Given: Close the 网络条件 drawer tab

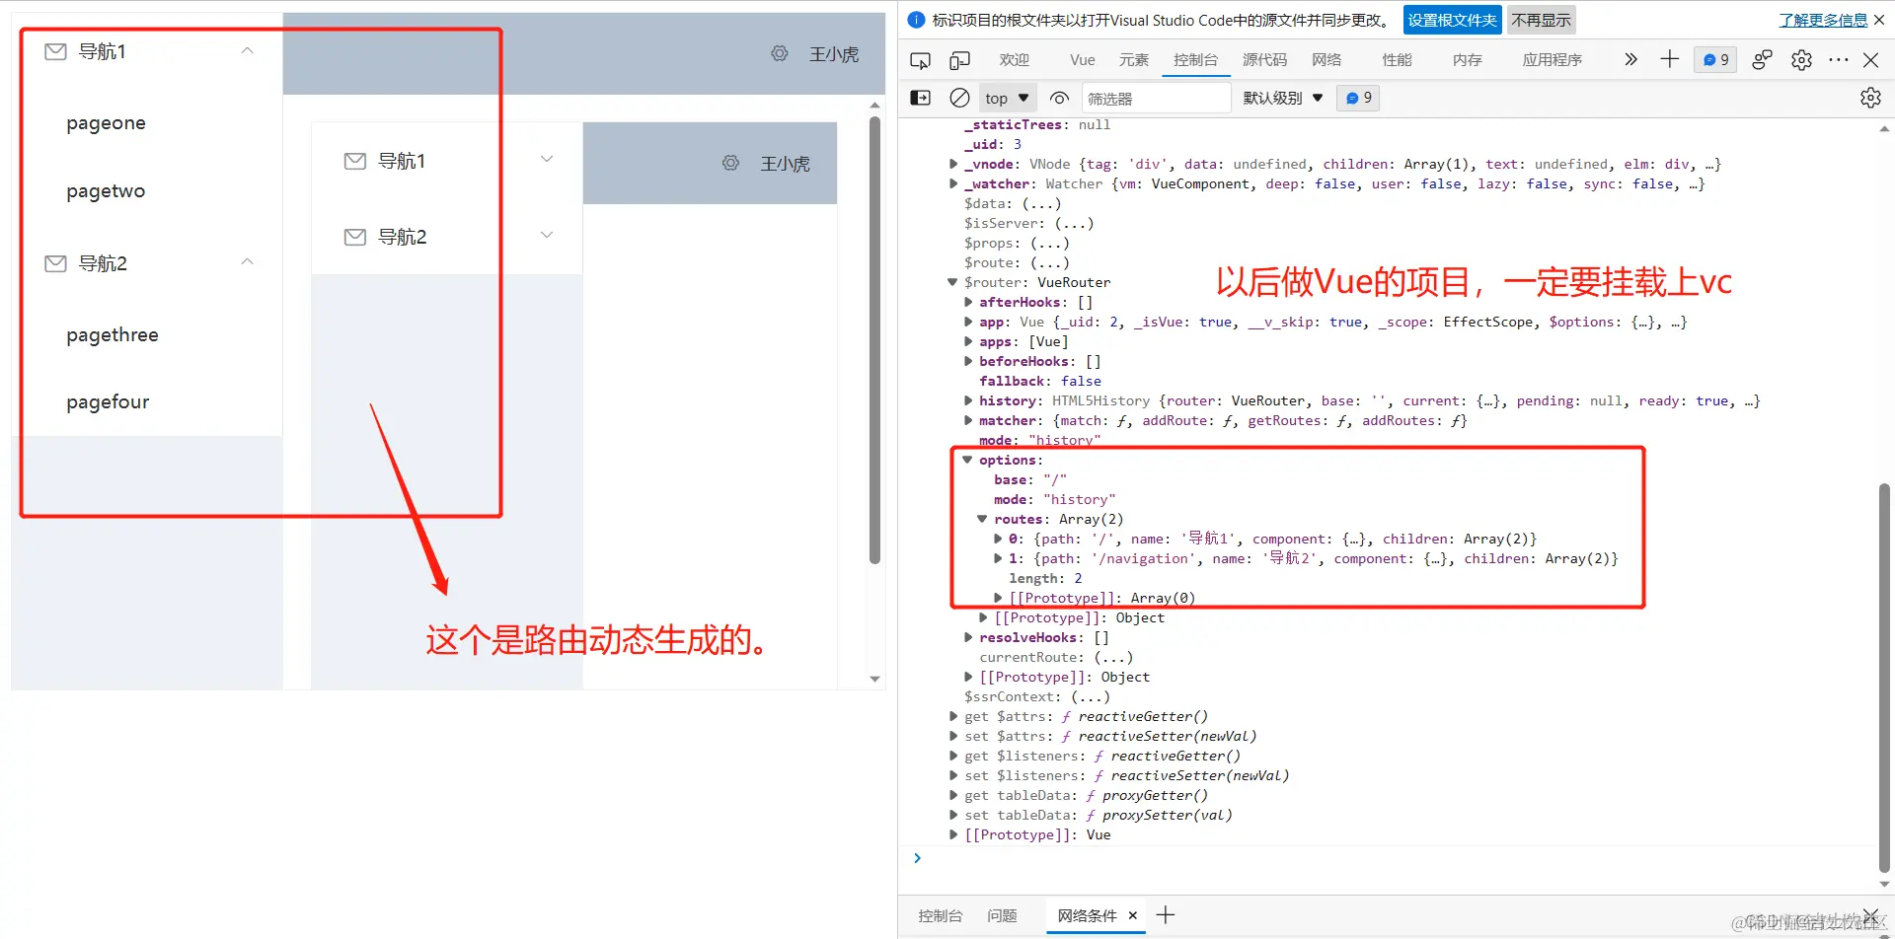Looking at the screenshot, I should click(x=1133, y=915).
